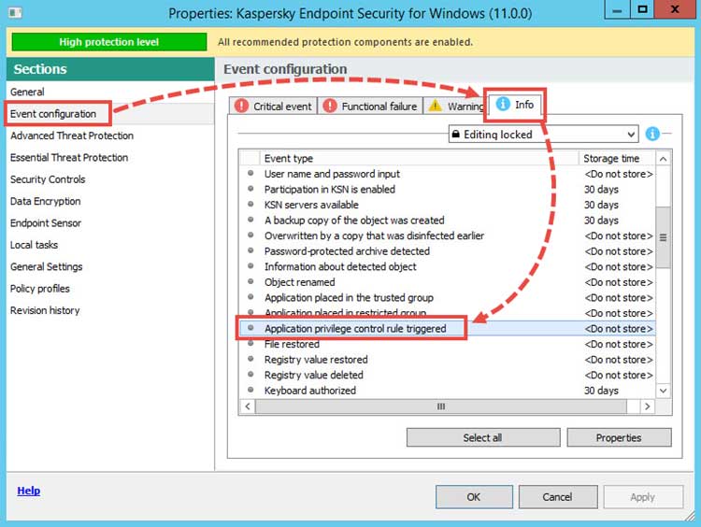701x527 pixels.
Task: Open the Security Controls section
Action: [48, 179]
